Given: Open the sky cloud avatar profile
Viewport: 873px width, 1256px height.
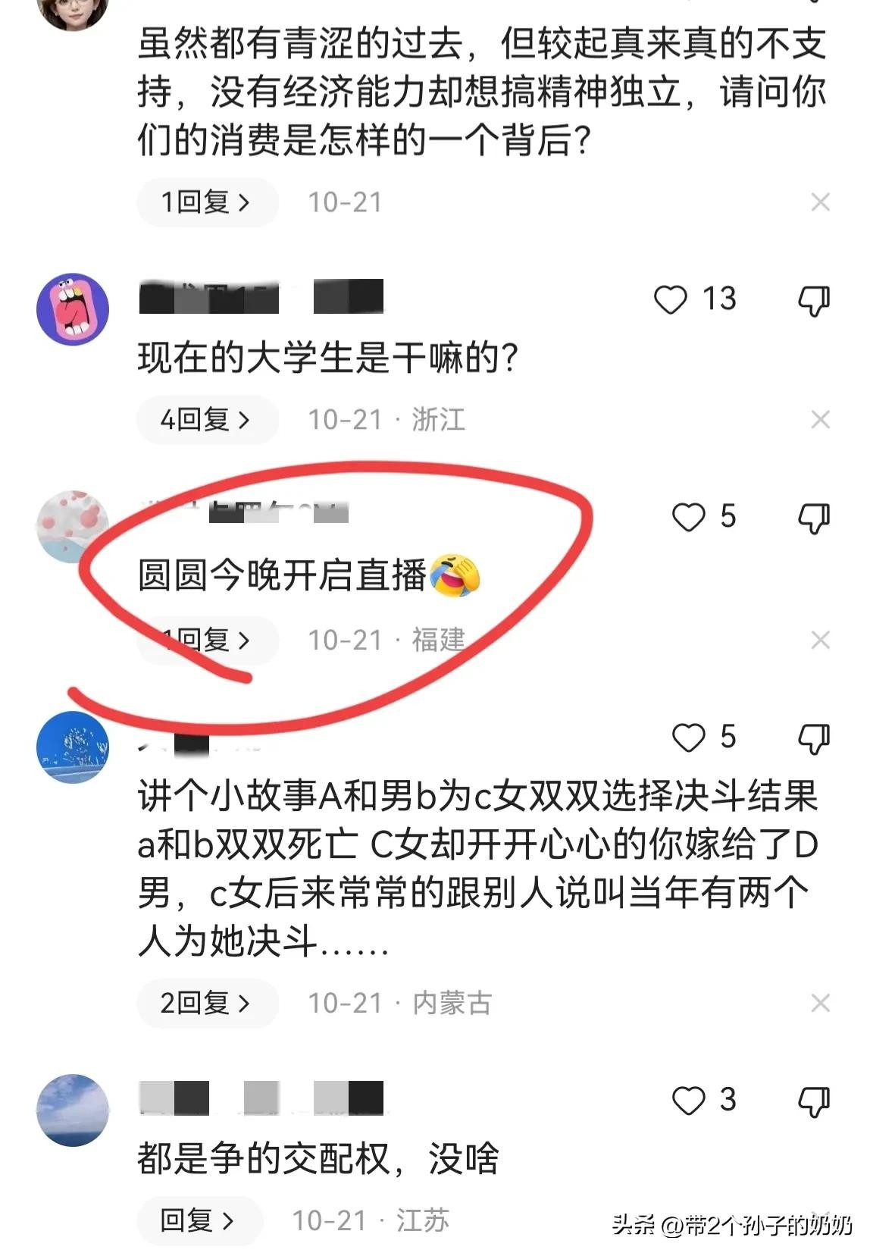Looking at the screenshot, I should (73, 1110).
